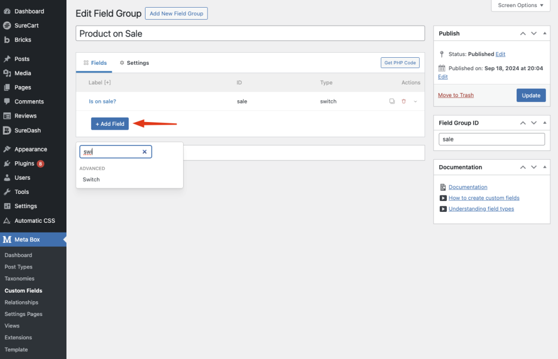Go to the Plugins menu icon
The width and height of the screenshot is (558, 359).
click(7, 163)
